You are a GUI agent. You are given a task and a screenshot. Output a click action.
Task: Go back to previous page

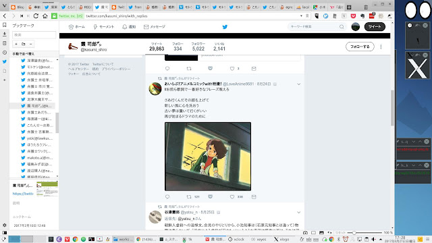point(5,16)
